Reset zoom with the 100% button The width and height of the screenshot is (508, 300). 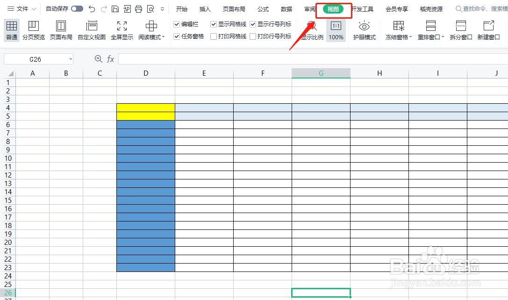(x=336, y=30)
